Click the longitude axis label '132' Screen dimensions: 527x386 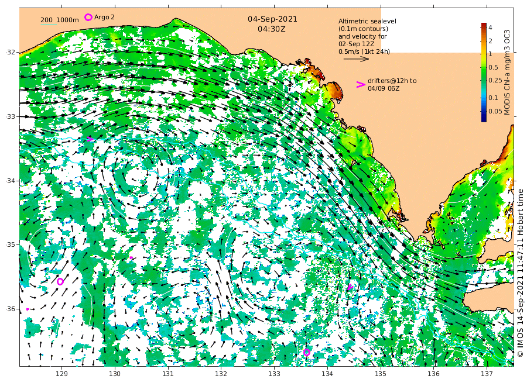[x=221, y=374]
